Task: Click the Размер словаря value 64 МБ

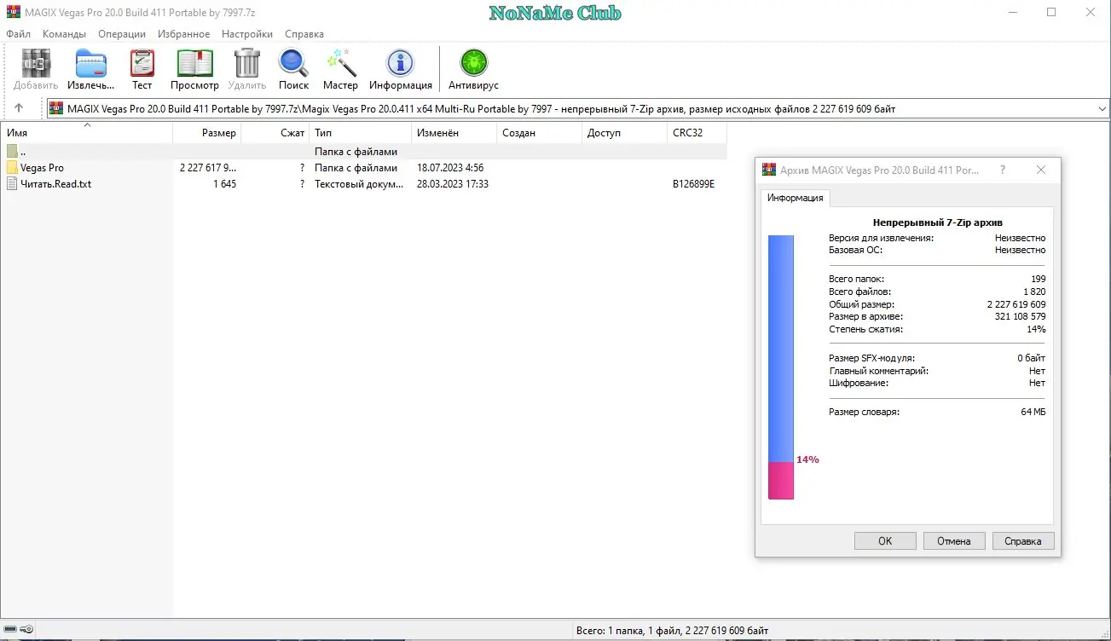Action: (1033, 413)
